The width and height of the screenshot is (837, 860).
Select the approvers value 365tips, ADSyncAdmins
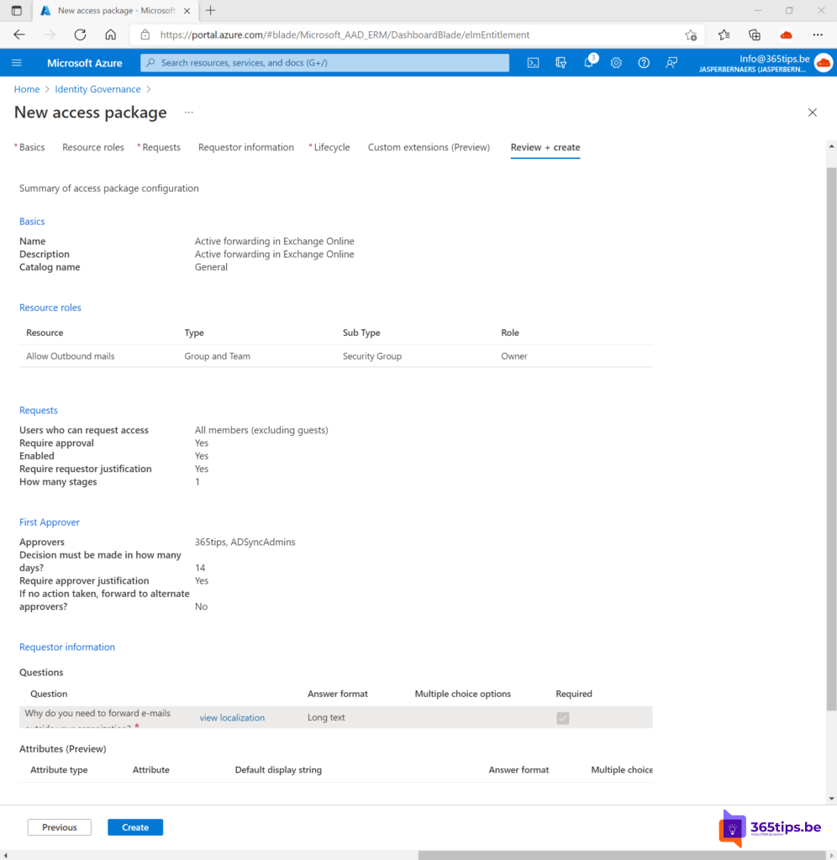[x=245, y=542]
